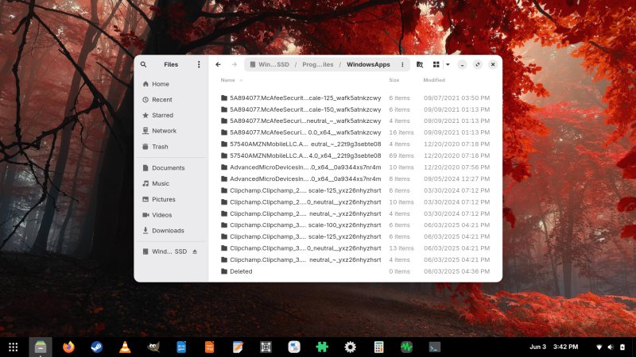Screen dimensions: 636x357
Task: Toggle between grid and list view
Action: pos(436,64)
